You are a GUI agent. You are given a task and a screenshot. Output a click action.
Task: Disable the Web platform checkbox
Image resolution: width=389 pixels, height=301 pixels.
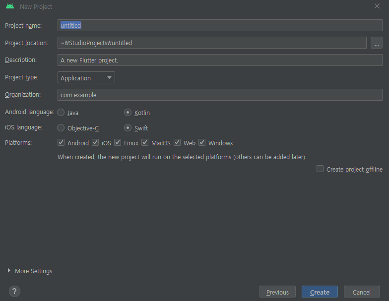pos(177,143)
